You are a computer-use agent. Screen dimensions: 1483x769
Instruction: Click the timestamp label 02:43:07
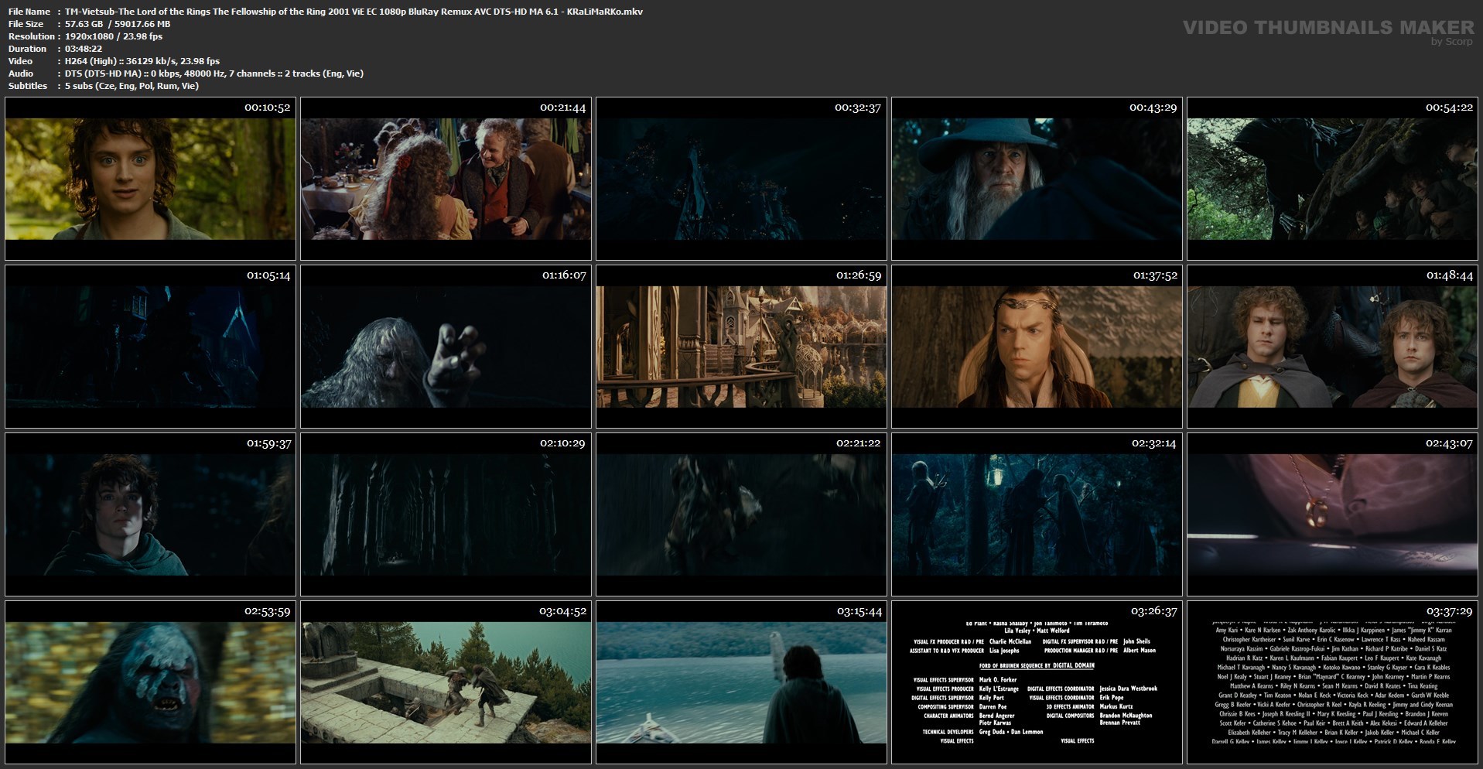pyautogui.click(x=1449, y=443)
